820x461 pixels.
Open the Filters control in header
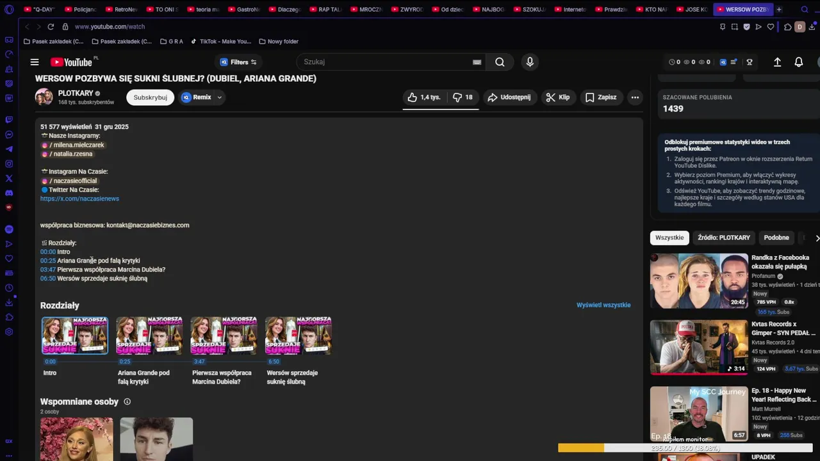coord(238,62)
